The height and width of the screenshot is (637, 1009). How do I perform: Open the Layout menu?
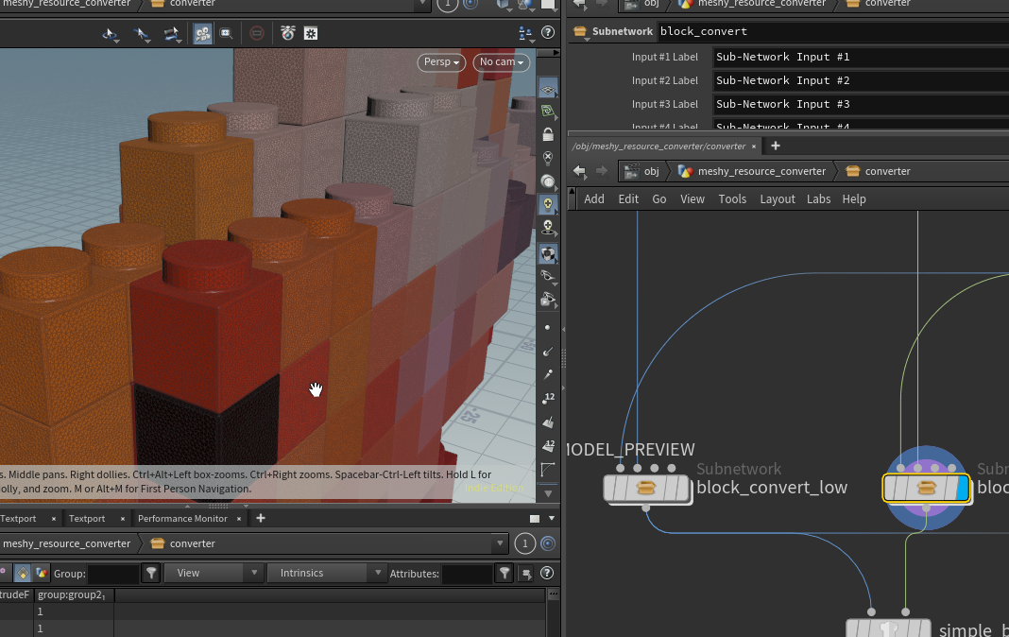(x=778, y=199)
